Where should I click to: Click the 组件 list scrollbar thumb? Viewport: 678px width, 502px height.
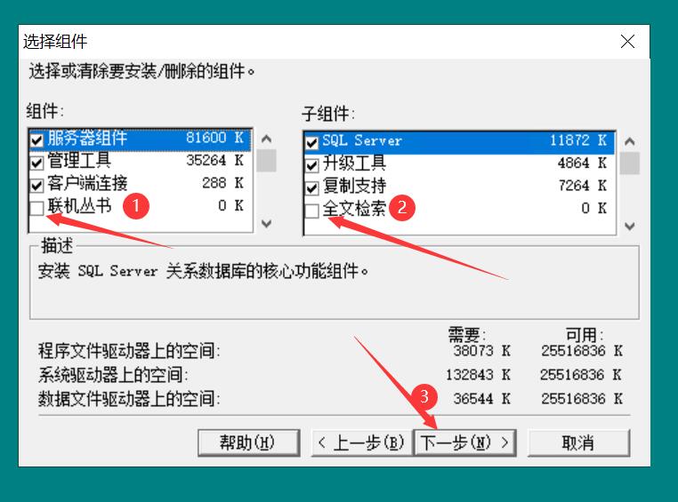266,161
